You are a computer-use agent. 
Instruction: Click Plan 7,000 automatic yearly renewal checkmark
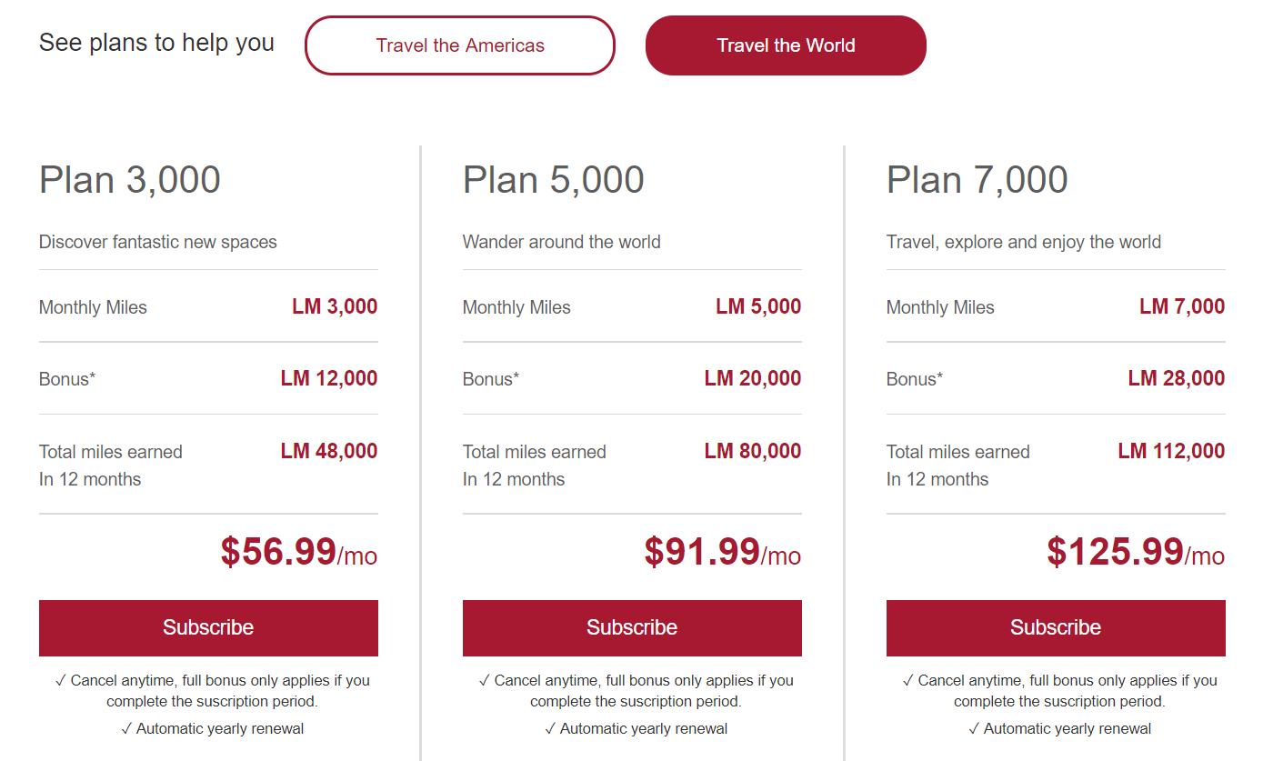974,728
